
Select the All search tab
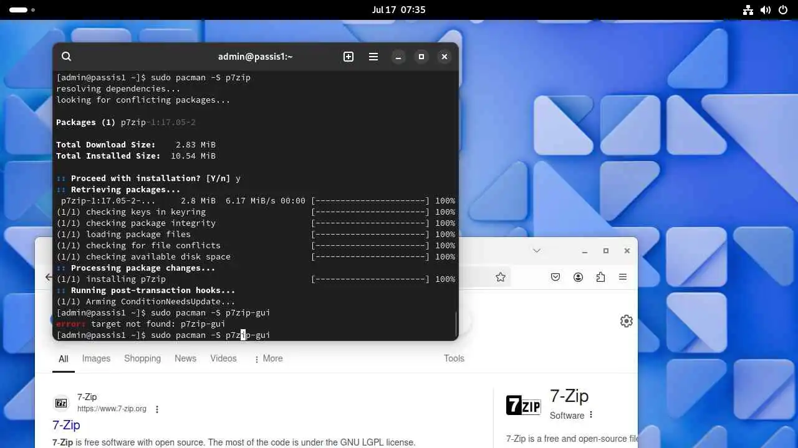pyautogui.click(x=64, y=359)
